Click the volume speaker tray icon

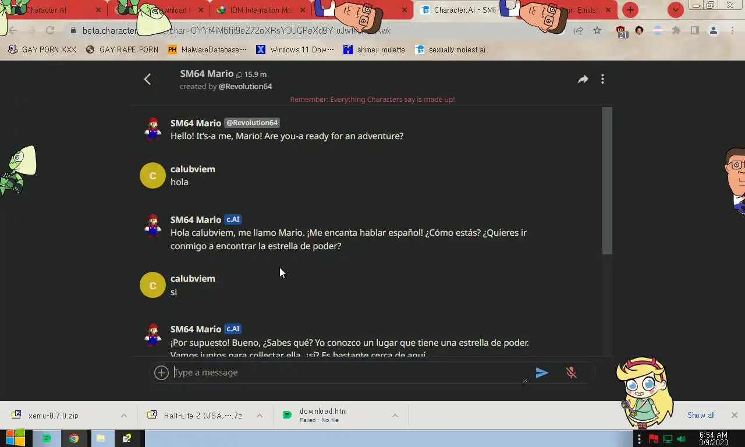682,439
